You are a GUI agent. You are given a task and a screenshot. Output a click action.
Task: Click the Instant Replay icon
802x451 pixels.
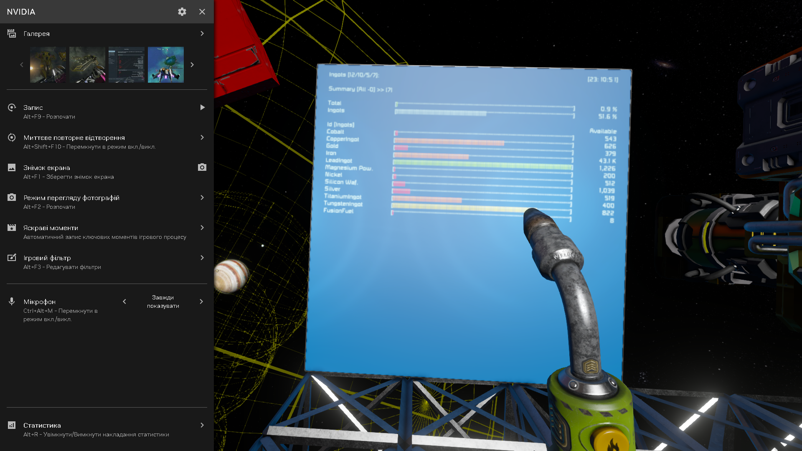pyautogui.click(x=12, y=137)
